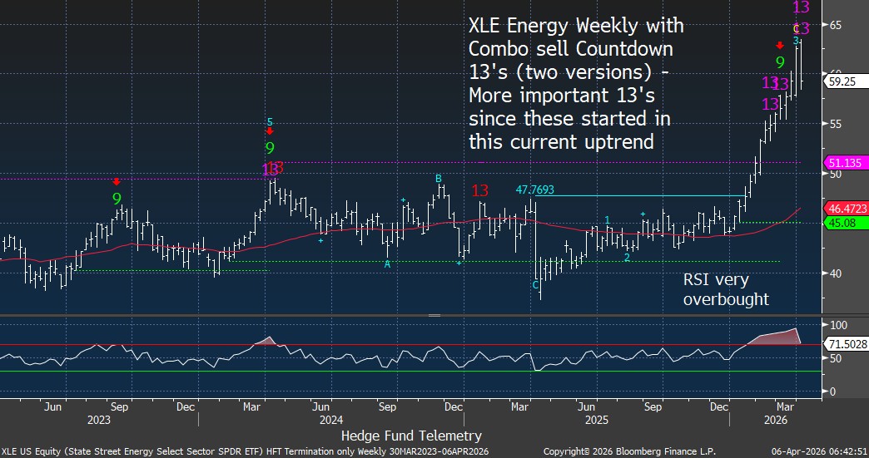
Task: Click the red down arrow above September 2023's green 9
Action: point(117,181)
